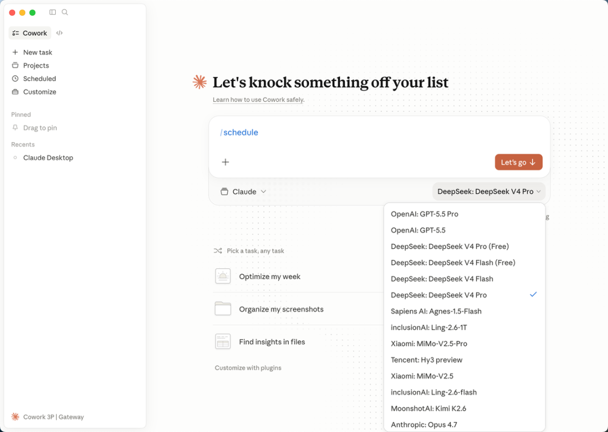Image resolution: width=608 pixels, height=432 pixels.
Task: Switch to the code view icon
Action: tap(60, 33)
